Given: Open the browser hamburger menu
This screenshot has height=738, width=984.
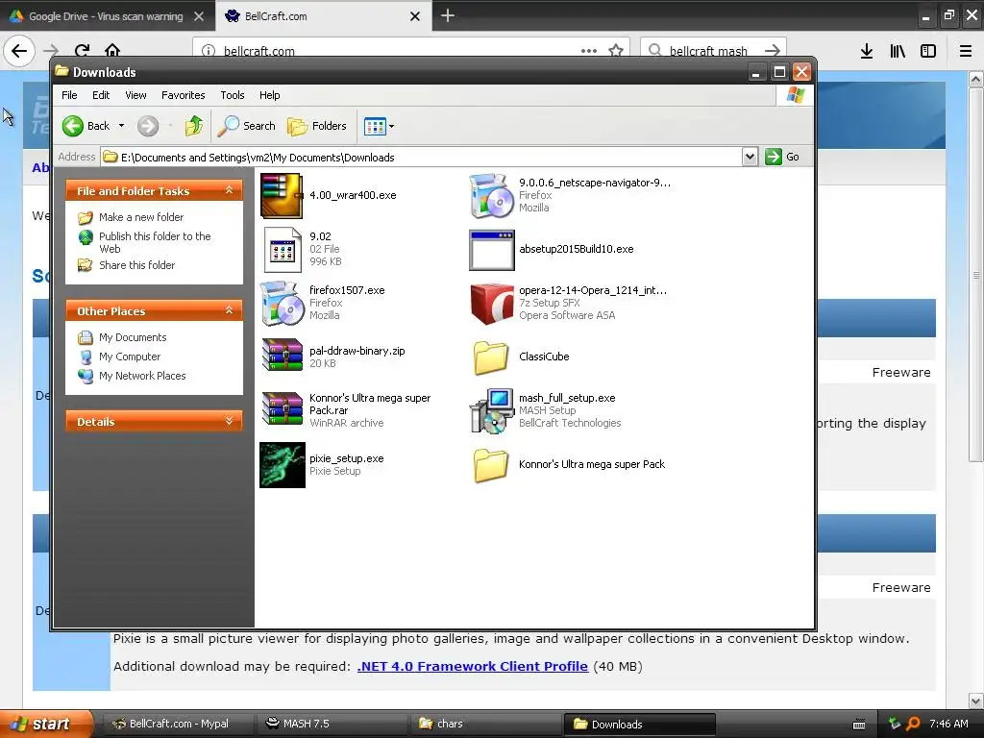Looking at the screenshot, I should tap(966, 51).
